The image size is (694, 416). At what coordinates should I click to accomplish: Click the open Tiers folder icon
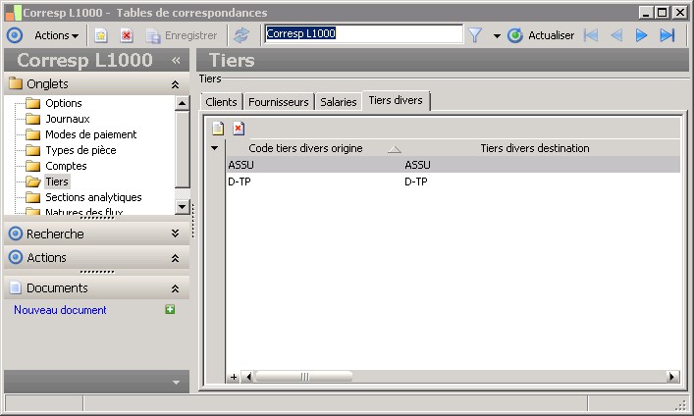[x=32, y=182]
